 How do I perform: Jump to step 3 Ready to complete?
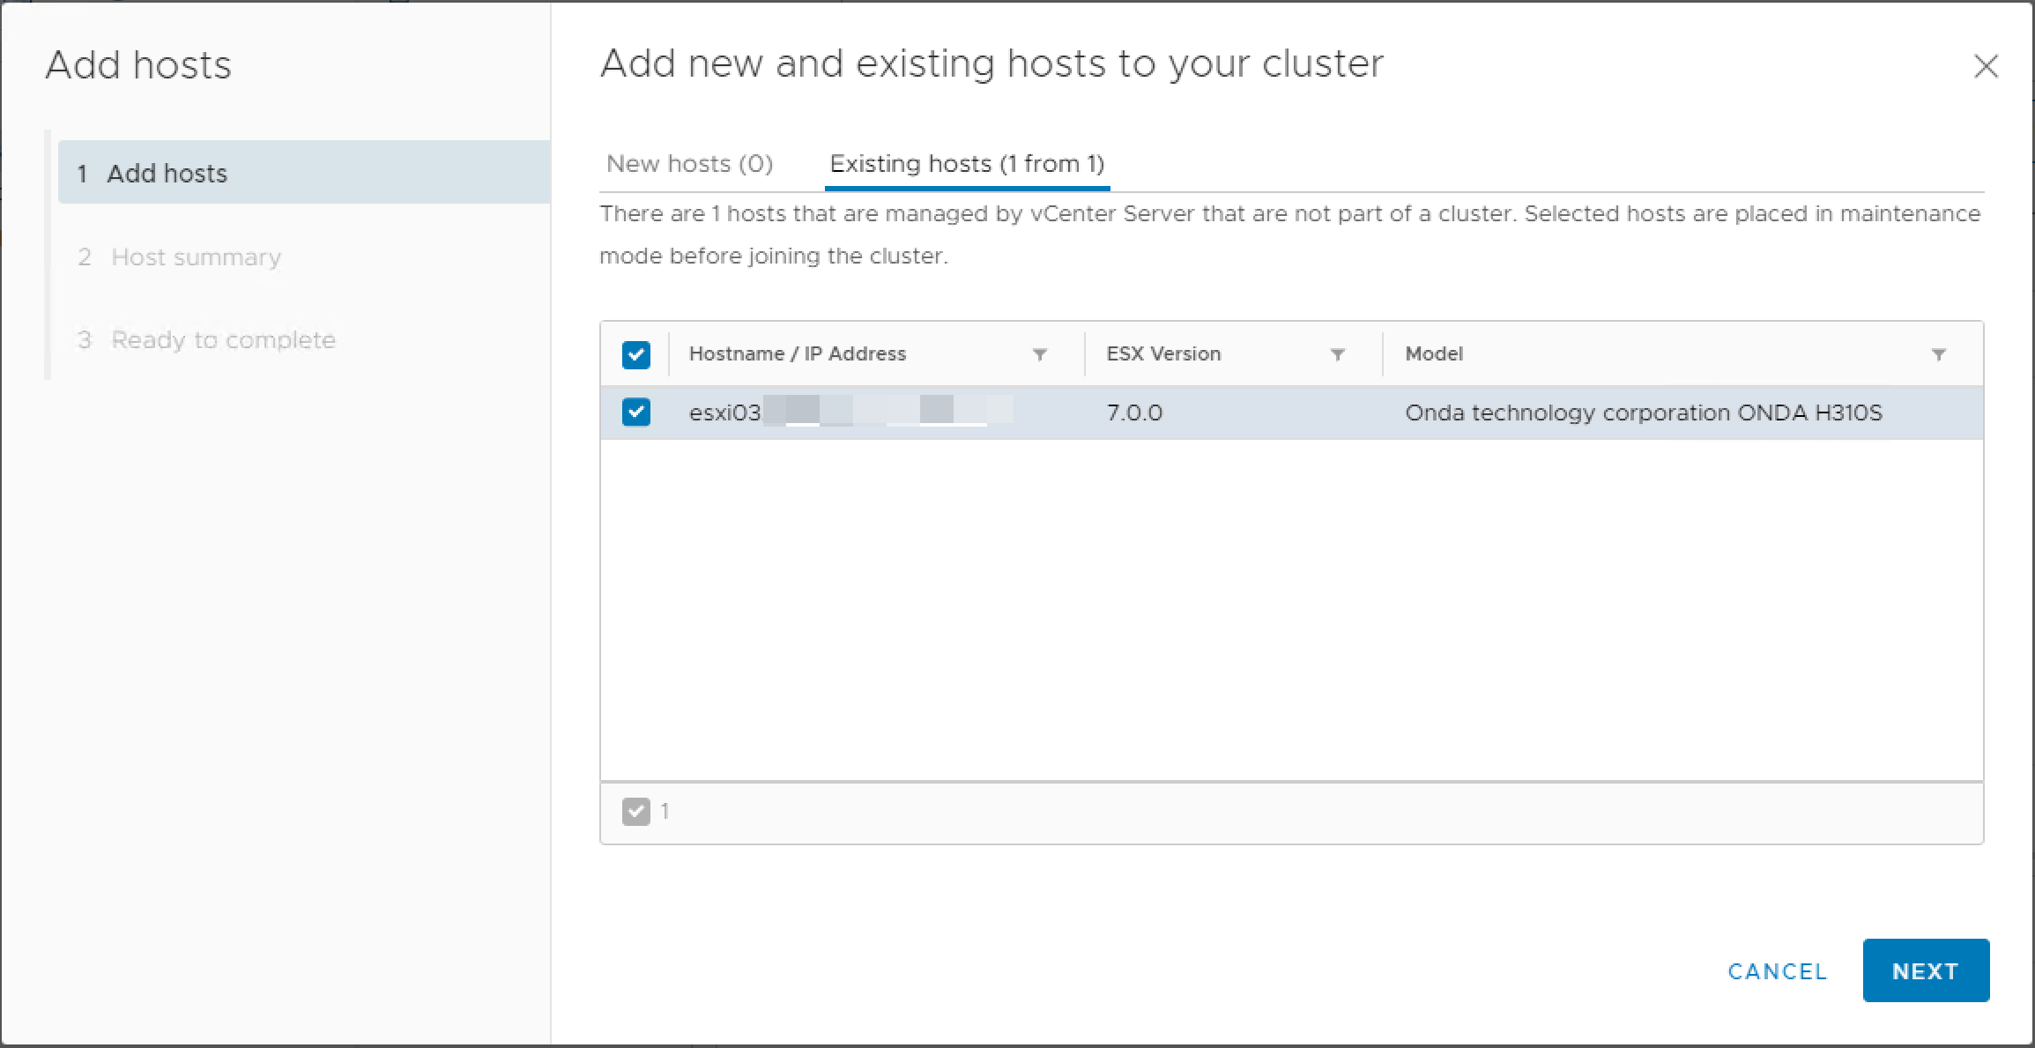223,340
